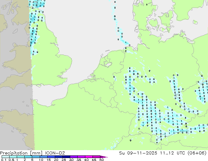Select the 10–15 mm blue legend swatch
The image size is (208, 161).
coord(43,157)
